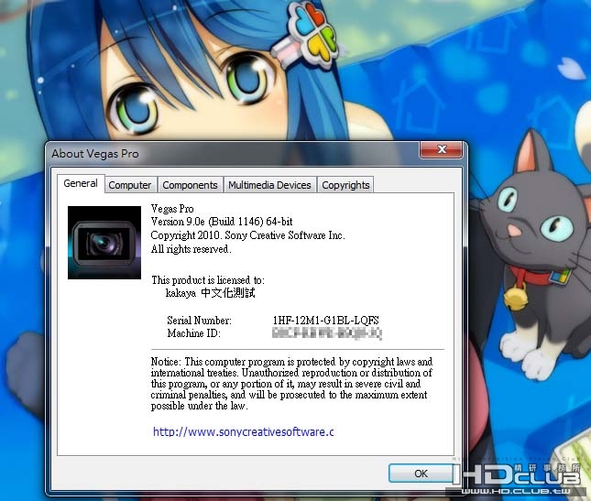Click the Vegas Pro camera logo image
The height and width of the screenshot is (501, 591).
104,243
